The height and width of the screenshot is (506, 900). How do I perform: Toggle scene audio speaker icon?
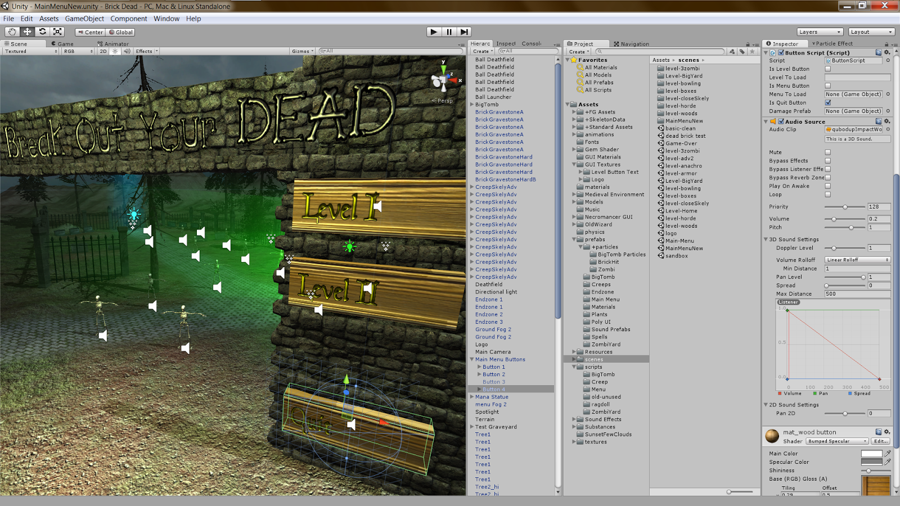(127, 51)
